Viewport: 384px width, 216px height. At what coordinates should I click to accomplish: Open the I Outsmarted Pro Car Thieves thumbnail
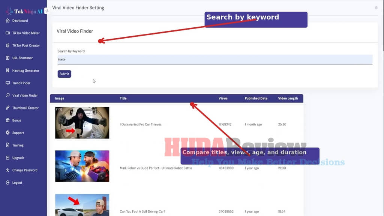tap(82, 123)
